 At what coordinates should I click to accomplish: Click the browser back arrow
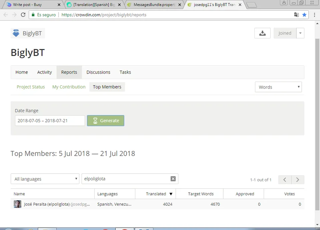tap(6, 15)
